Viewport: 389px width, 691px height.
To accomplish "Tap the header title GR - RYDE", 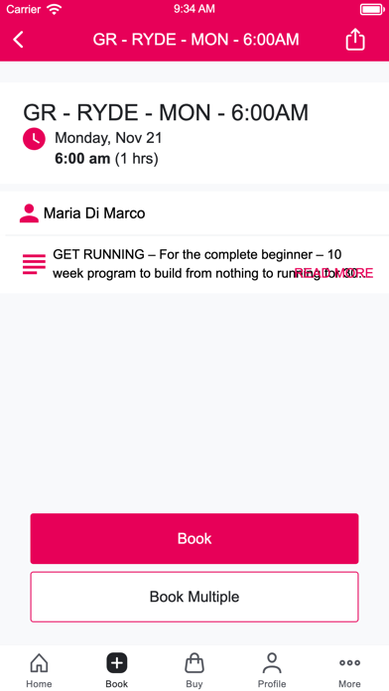I will [195, 40].
